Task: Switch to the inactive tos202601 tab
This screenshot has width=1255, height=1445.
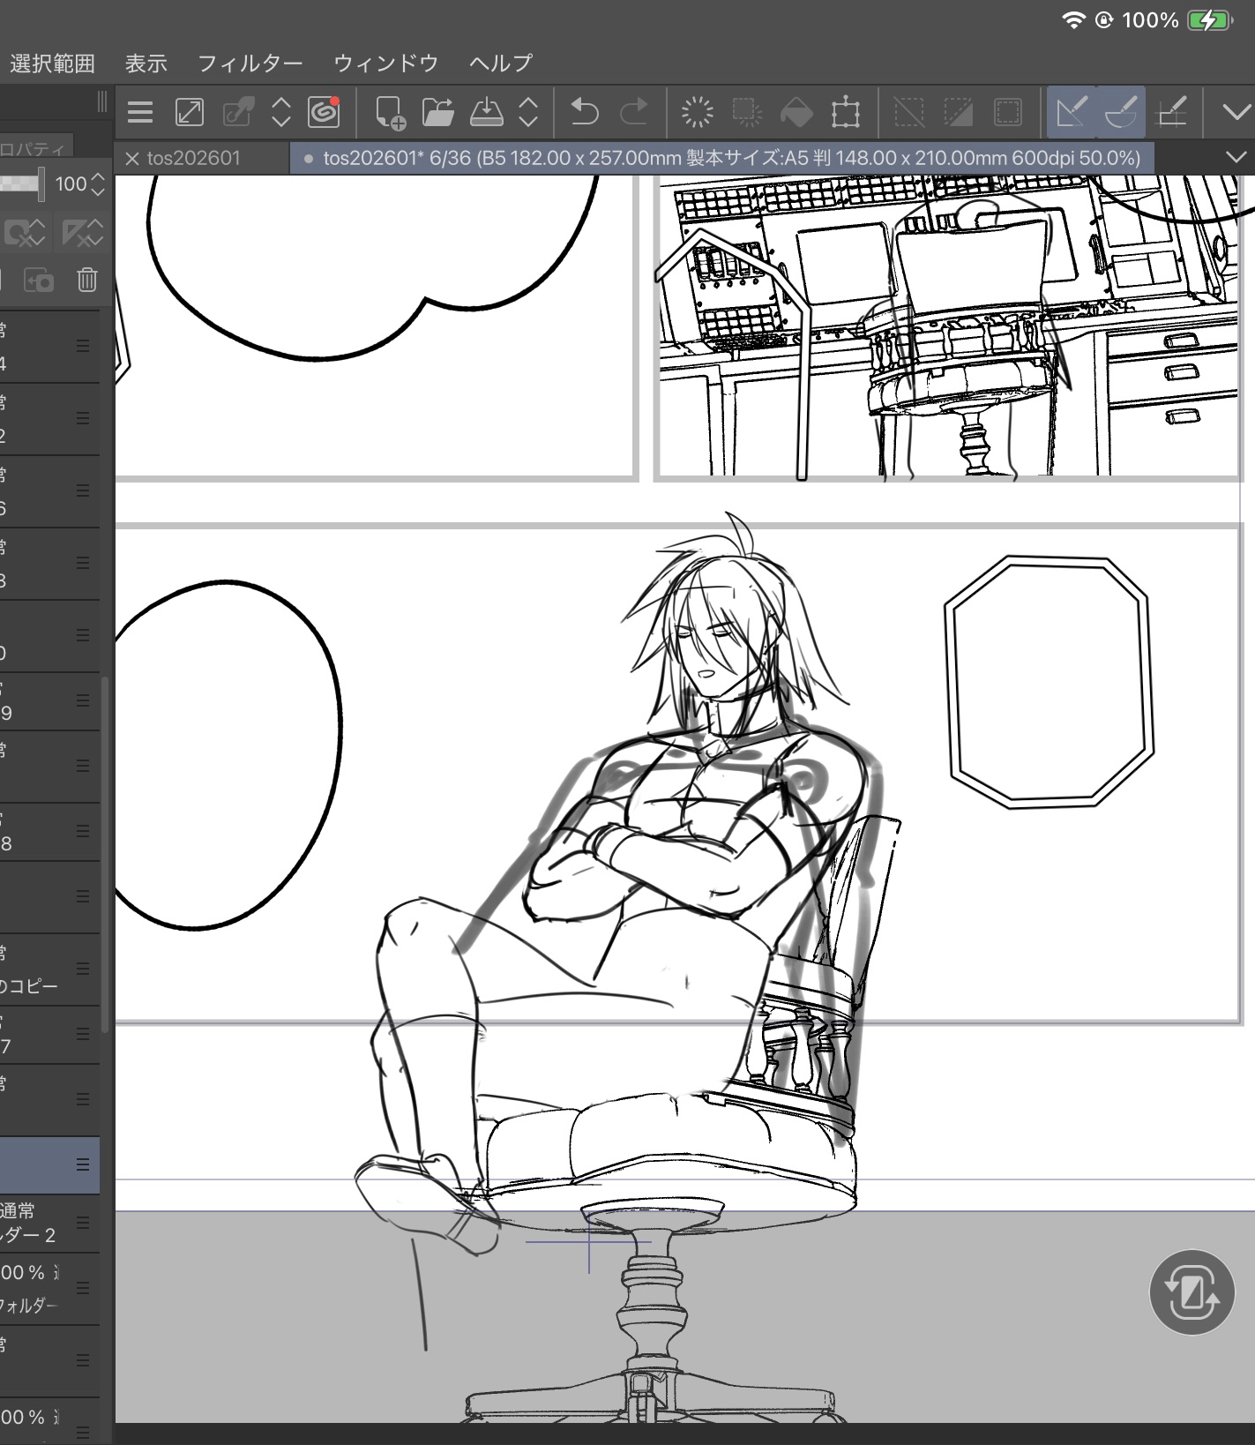Action: click(x=193, y=158)
